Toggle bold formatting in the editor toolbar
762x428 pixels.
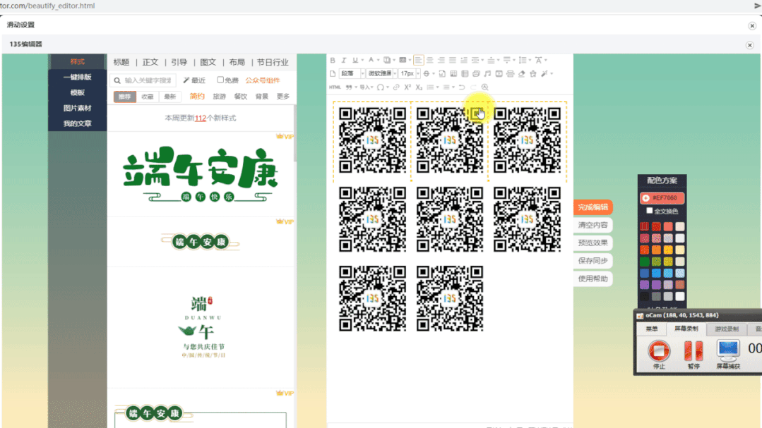333,60
